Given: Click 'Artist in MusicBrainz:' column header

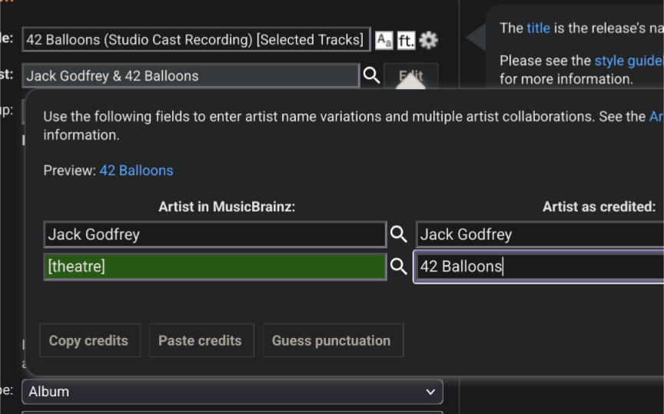Looking at the screenshot, I should point(227,207).
